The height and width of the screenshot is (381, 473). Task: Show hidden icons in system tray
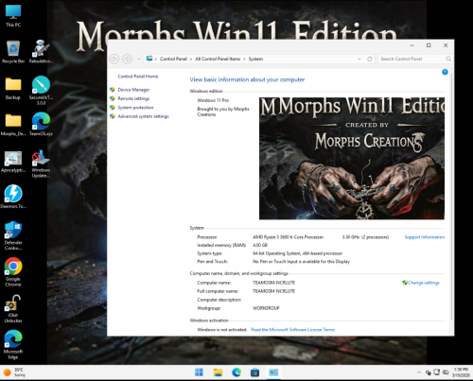[419, 372]
